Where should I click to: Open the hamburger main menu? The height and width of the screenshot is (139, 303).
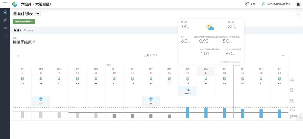[x=5, y=4]
